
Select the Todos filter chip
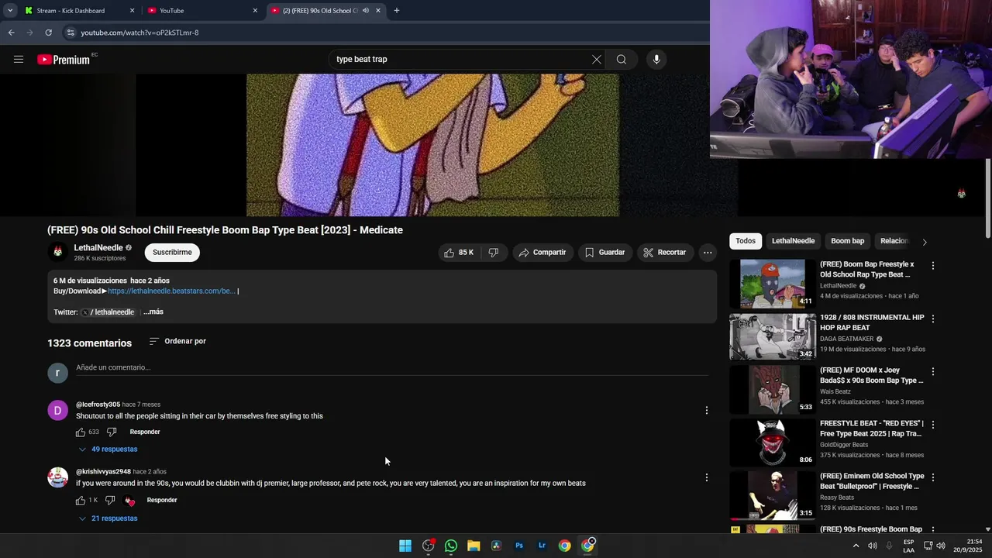tap(746, 241)
